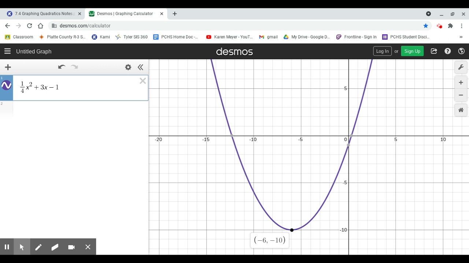469x263 pixels.
Task: Go back in browser history
Action: click(7, 26)
